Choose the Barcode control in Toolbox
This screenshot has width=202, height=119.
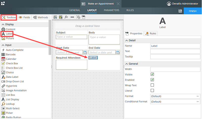click(x=11, y=54)
